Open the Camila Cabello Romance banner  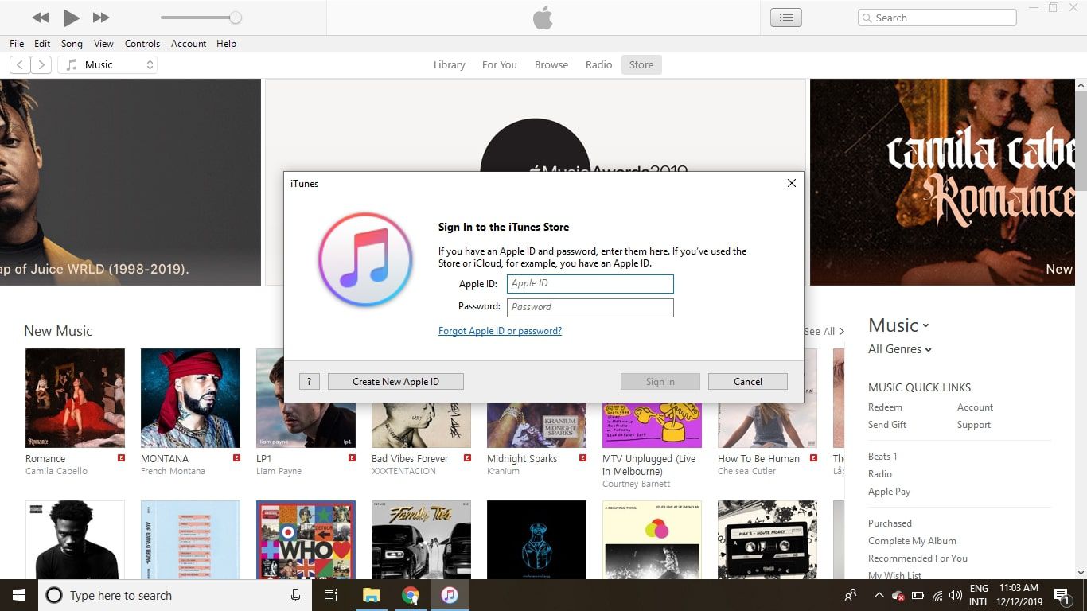point(942,182)
